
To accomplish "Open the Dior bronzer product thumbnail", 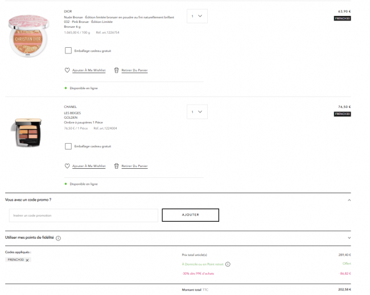I will 28,36.
